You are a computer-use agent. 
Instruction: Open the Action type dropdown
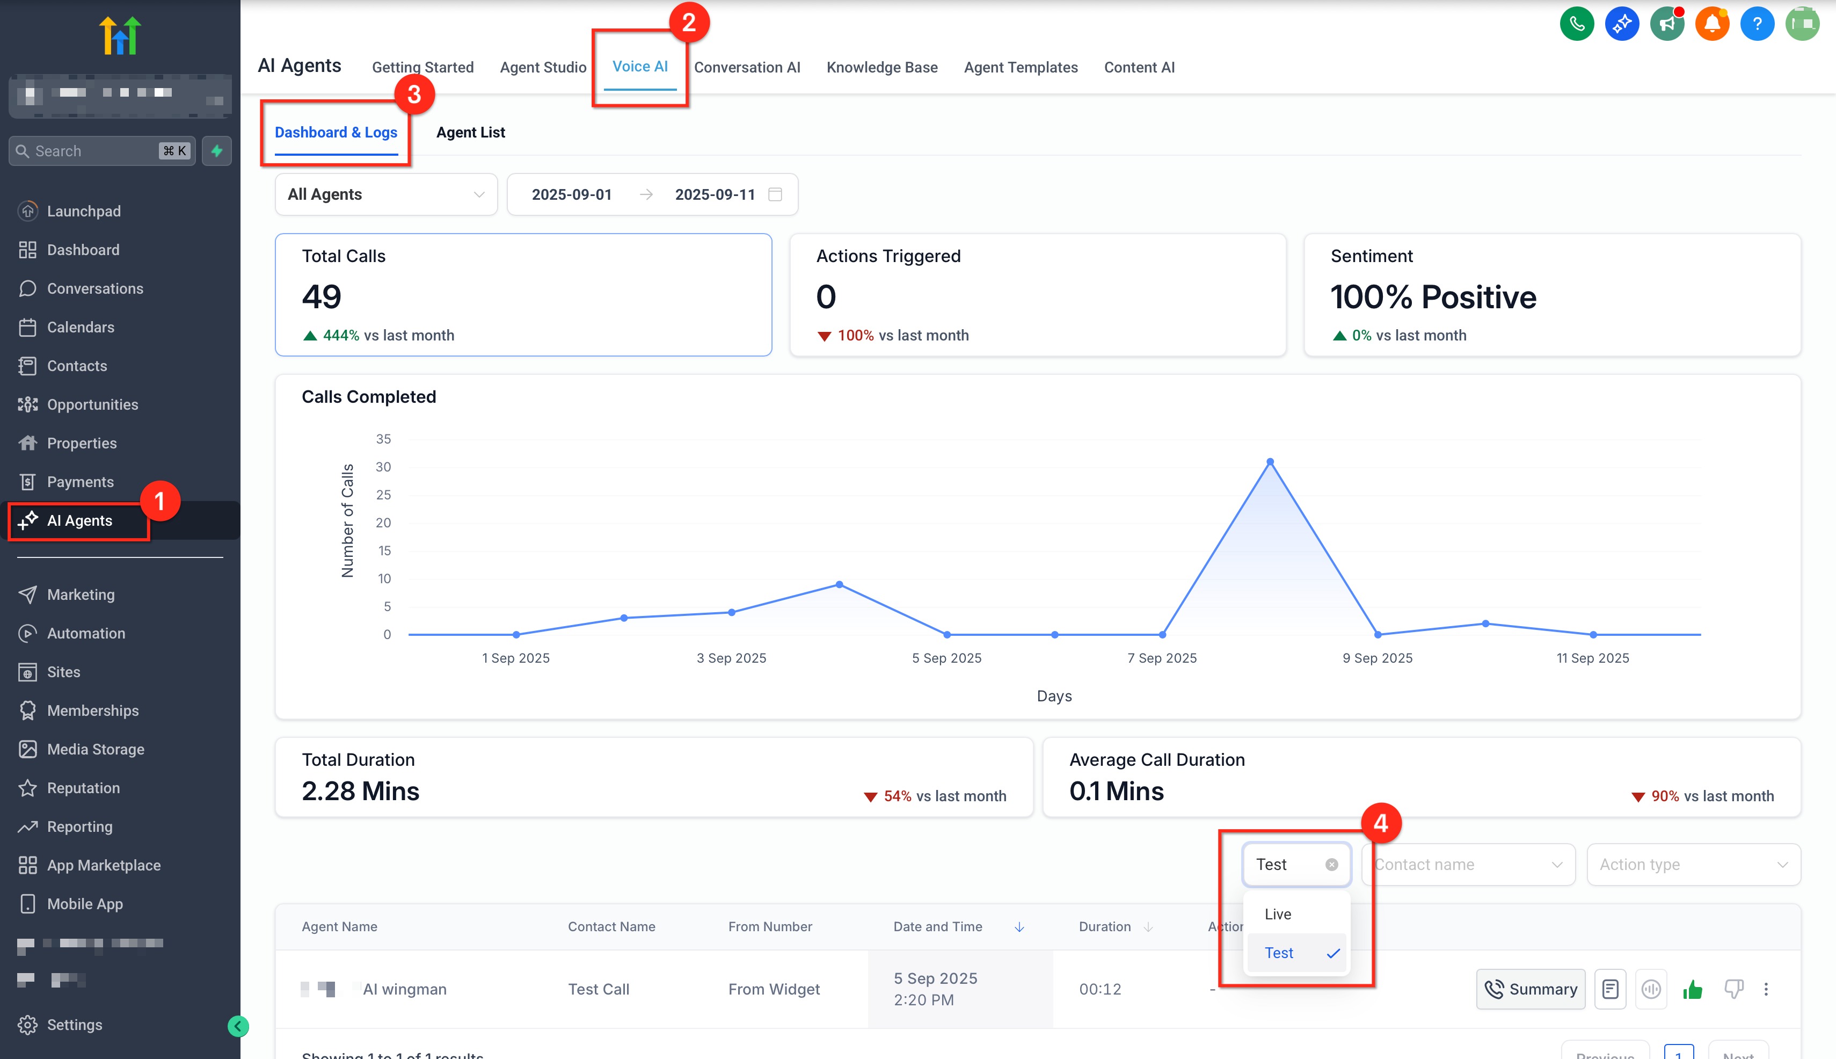point(1693,865)
